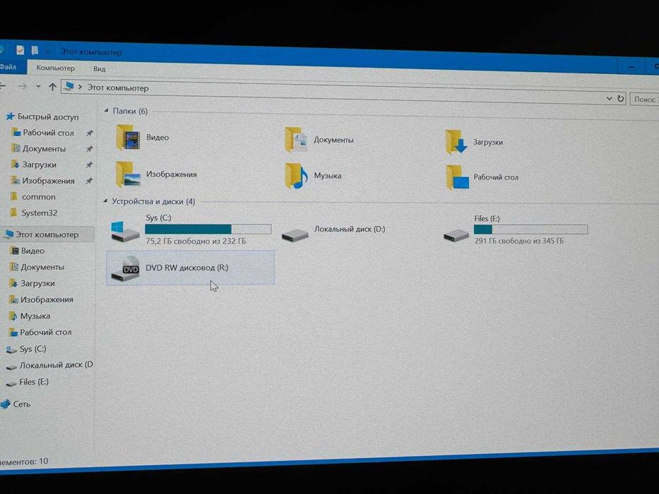Select the Files (E:) drive icon

pos(456,234)
